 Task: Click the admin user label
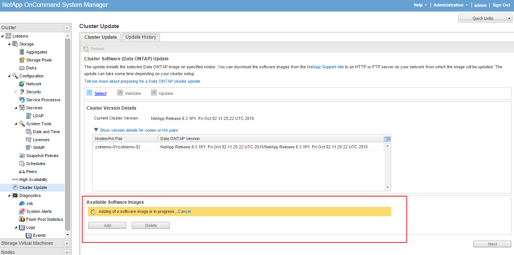click(x=480, y=5)
